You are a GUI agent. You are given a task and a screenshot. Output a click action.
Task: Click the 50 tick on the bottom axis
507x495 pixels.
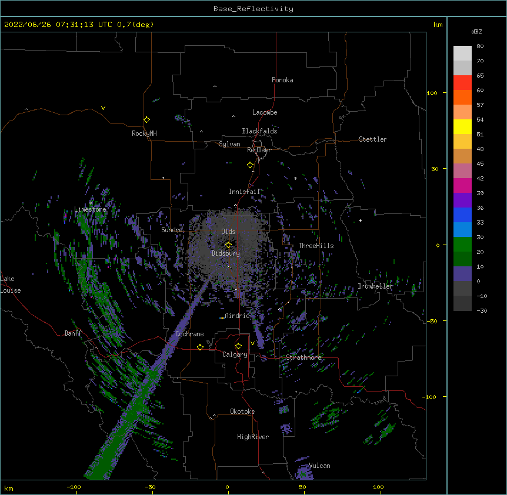pyautogui.click(x=302, y=487)
